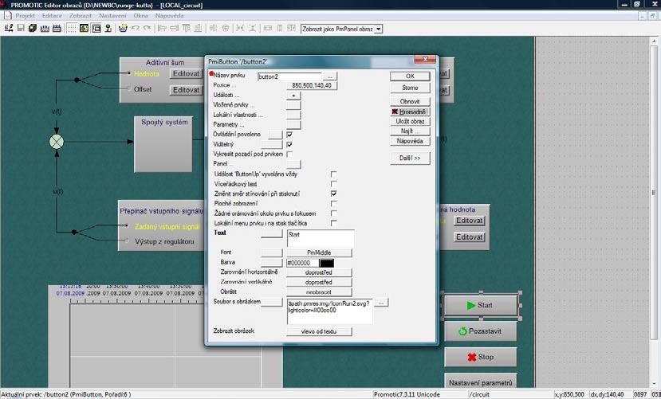
Task: Browse image file with the ... button
Action: click(x=381, y=303)
